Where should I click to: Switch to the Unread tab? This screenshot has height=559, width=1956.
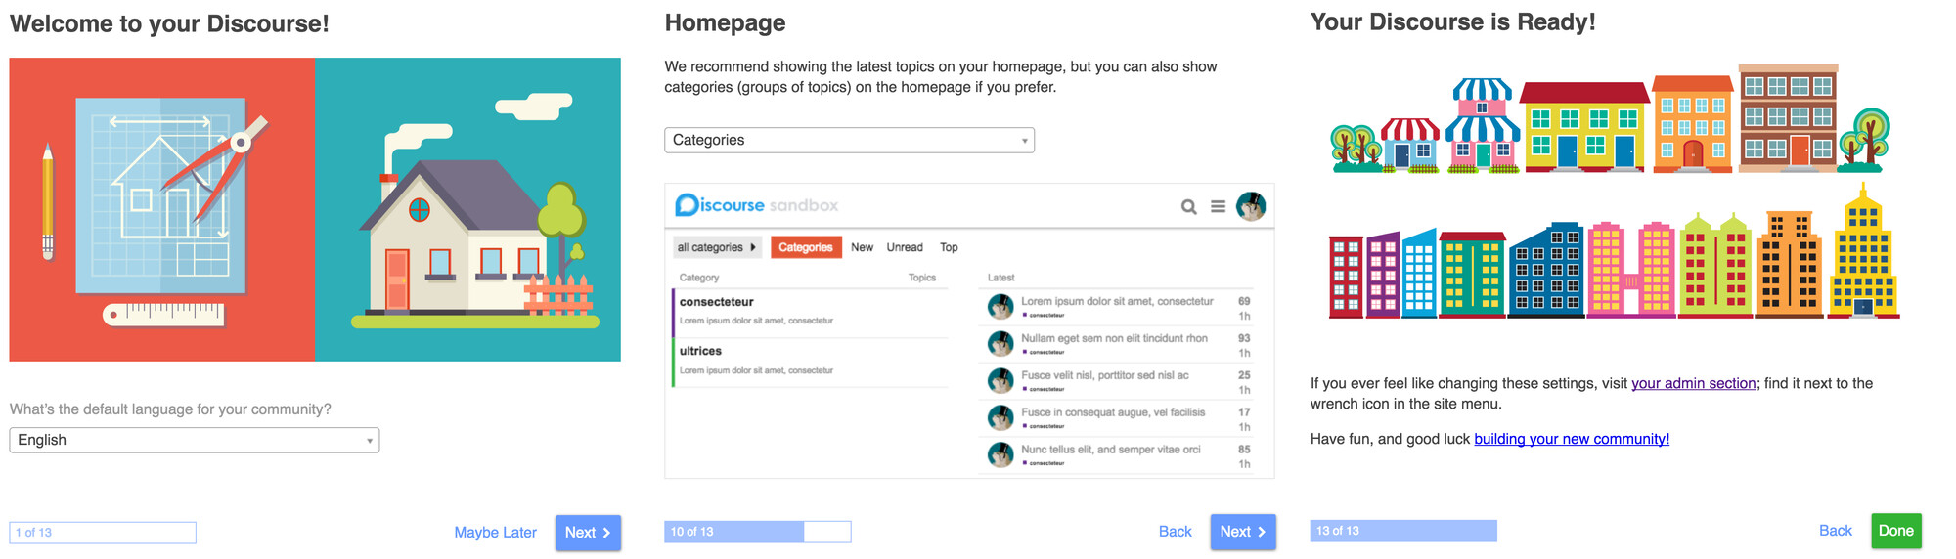905,247
